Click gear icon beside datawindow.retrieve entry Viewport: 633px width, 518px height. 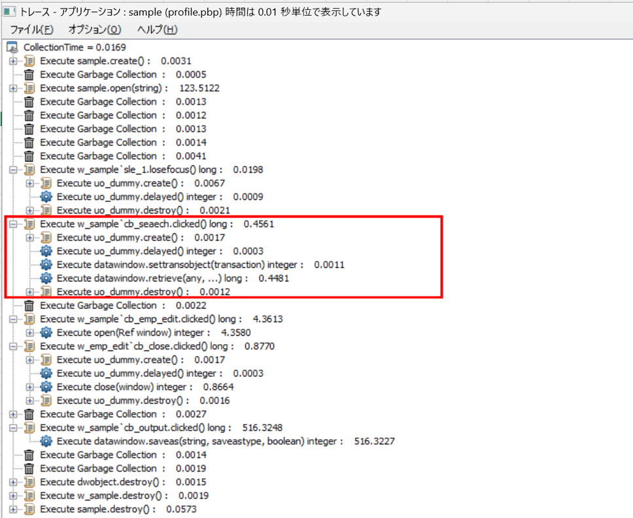(46, 278)
